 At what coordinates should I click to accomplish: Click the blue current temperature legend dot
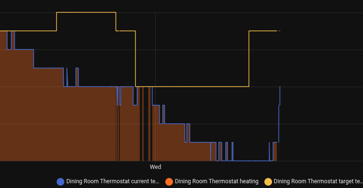coord(60,181)
